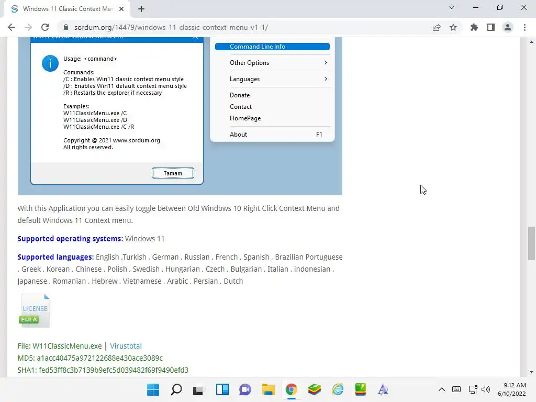Click the Tamam button in screenshot
536x402 pixels.
173,173
